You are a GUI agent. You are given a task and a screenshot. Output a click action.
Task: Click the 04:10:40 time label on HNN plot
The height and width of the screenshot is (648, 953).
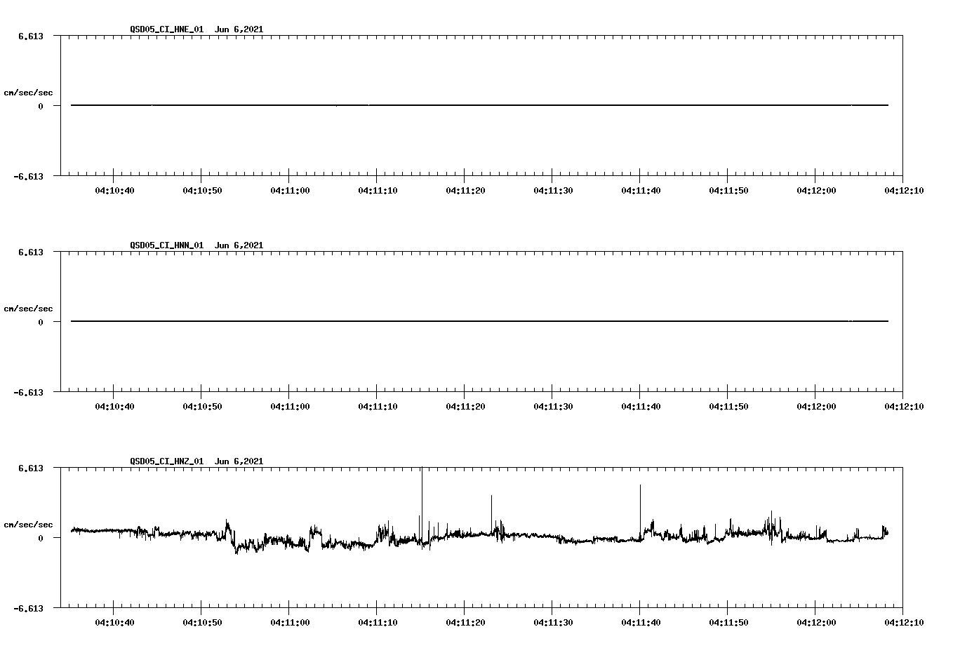coord(114,406)
